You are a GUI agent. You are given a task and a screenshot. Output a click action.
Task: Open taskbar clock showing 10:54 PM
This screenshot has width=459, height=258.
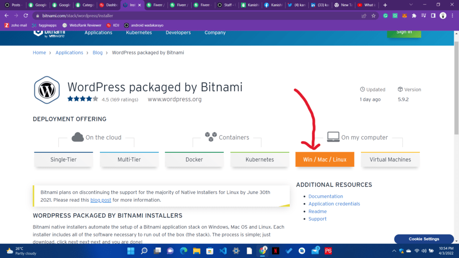pyautogui.click(x=446, y=251)
